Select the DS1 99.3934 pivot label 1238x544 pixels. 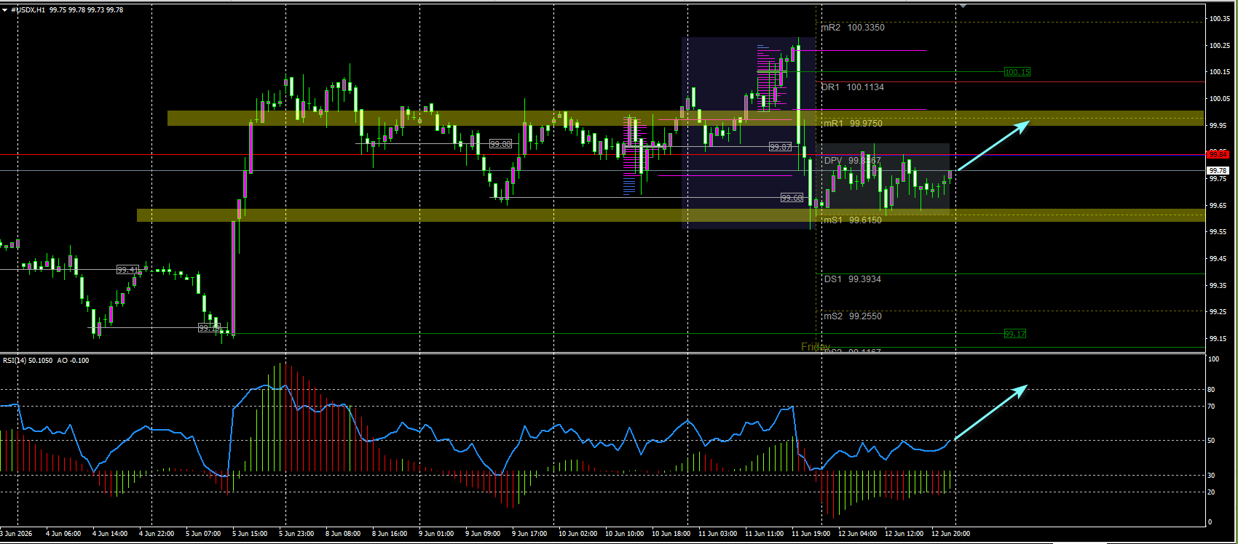pyautogui.click(x=852, y=279)
